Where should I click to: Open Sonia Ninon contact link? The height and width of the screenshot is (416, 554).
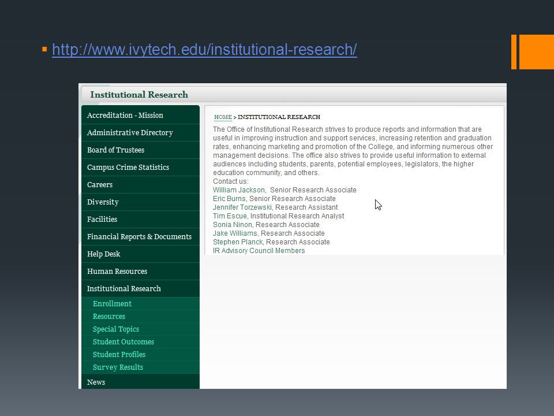pos(232,225)
